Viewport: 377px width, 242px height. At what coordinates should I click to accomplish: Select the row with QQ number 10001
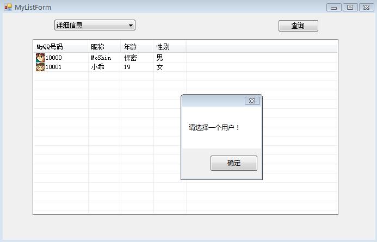click(185, 67)
